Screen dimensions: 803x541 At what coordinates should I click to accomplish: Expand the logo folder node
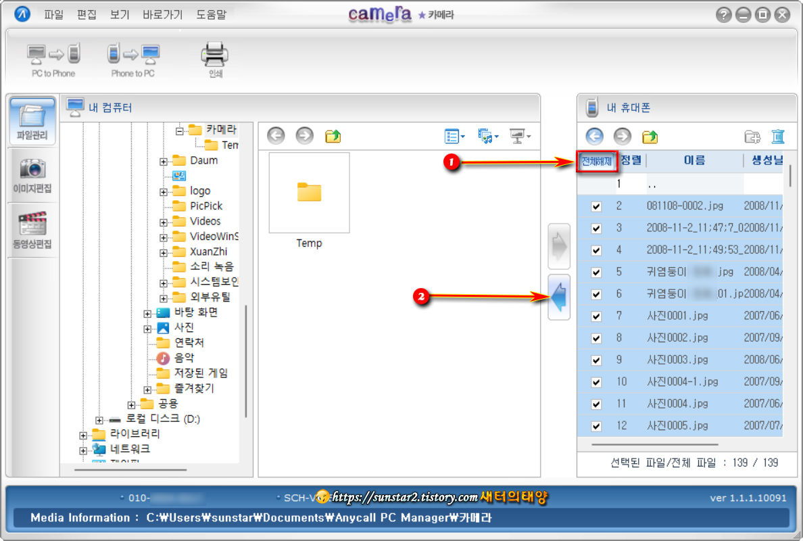[x=164, y=192]
